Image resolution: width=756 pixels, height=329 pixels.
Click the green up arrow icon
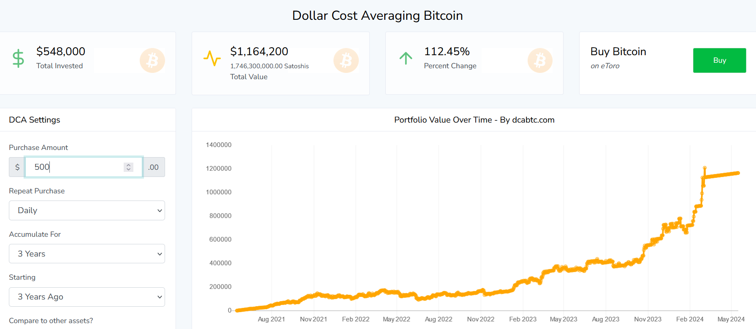(x=406, y=58)
